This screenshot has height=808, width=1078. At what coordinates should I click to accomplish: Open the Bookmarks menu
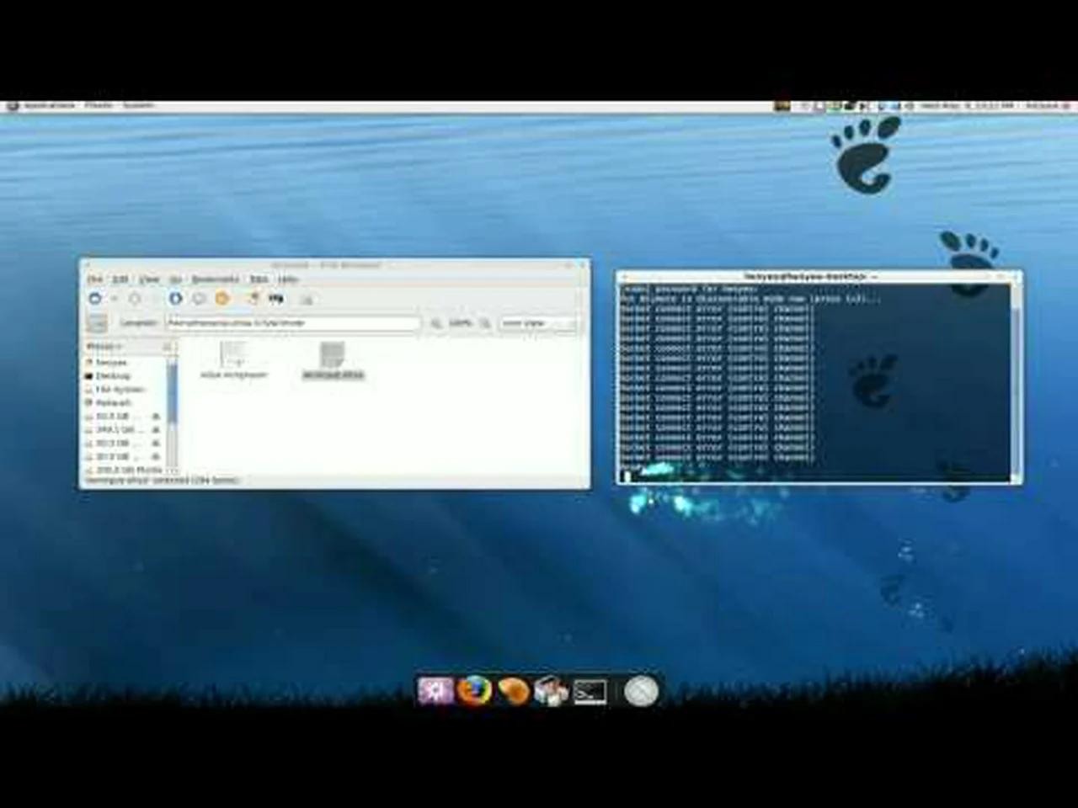[216, 279]
